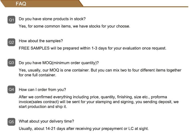Image resolution: width=189 pixels, height=134 pixels.
Task: Click the Q2 badge icon
Action: (11, 42)
